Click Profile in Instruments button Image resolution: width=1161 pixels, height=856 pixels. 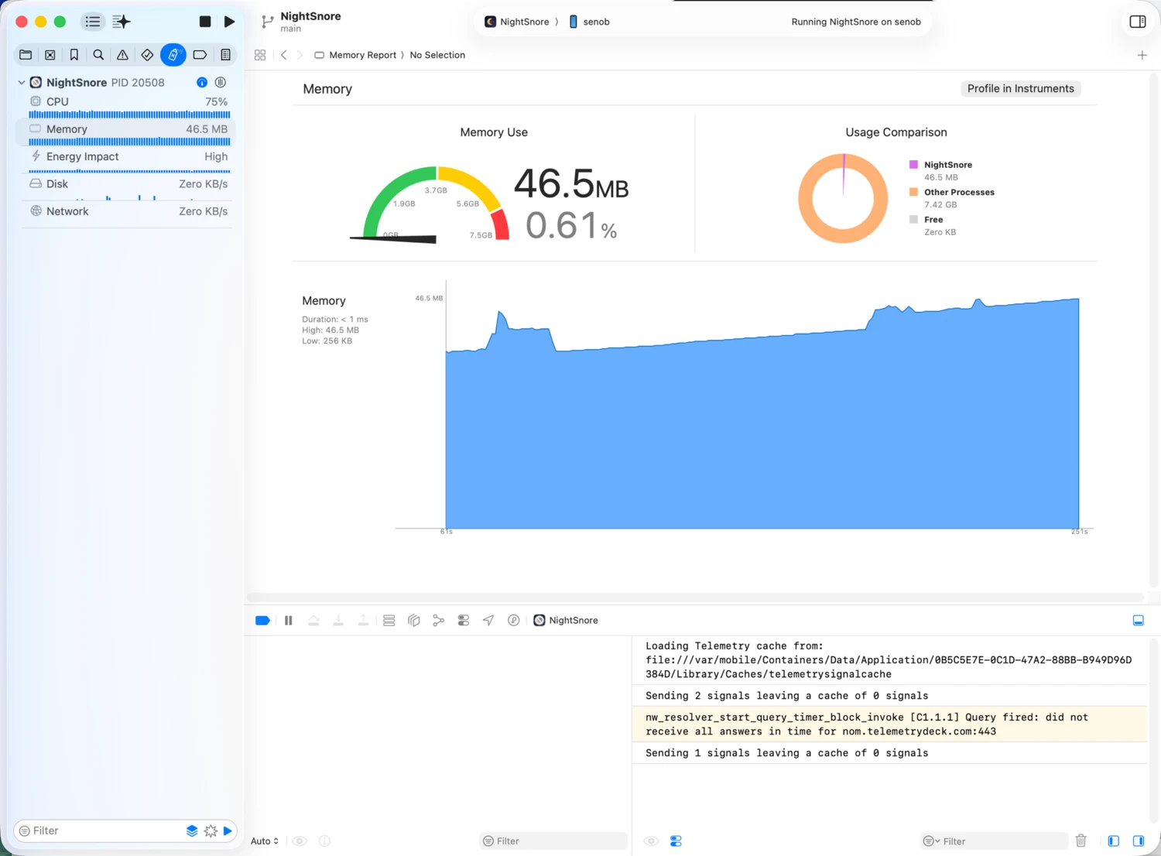click(1020, 88)
